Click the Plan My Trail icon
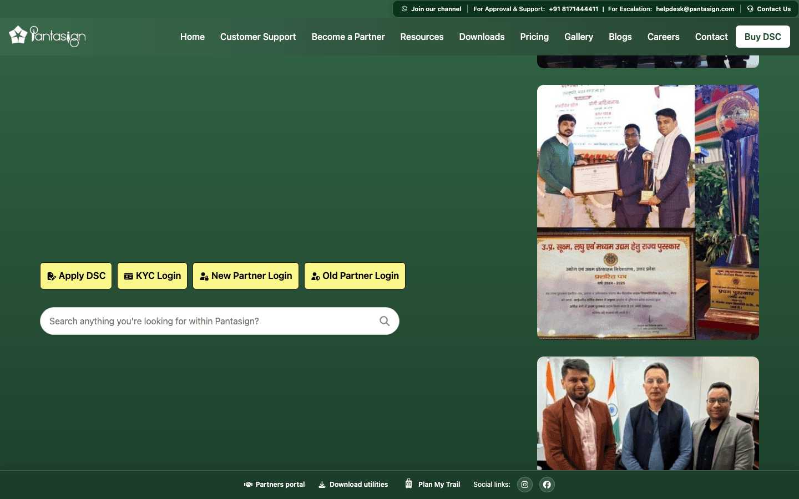Image resolution: width=799 pixels, height=499 pixels. (x=408, y=483)
